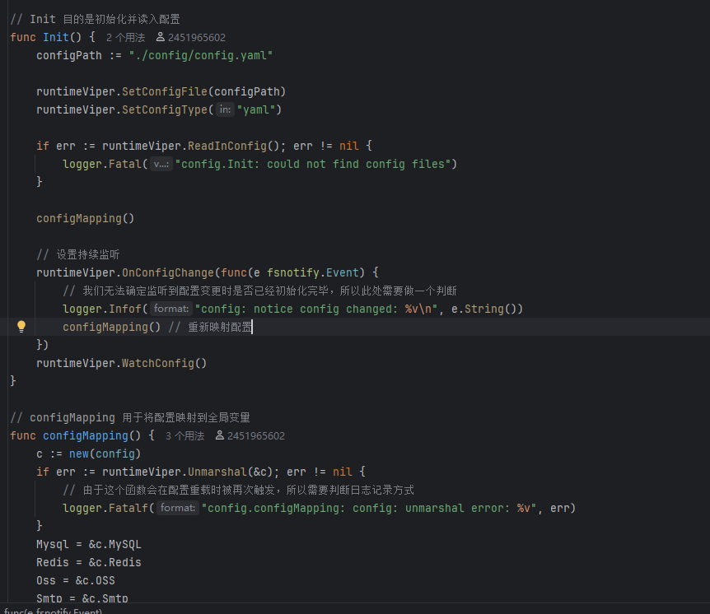Click author 2451965602 beside func configMapping
Image resolution: width=710 pixels, height=614 pixels.
(256, 435)
